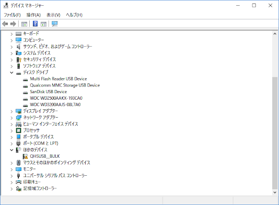Click the 記憶域コントローラー category icon

(18, 188)
